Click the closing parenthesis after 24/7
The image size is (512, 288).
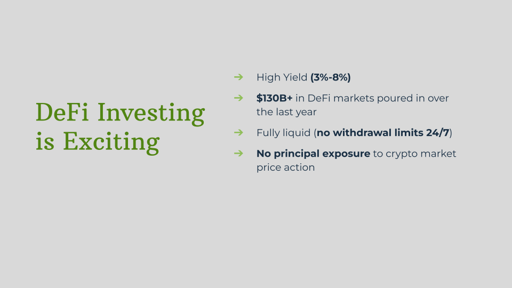pos(451,133)
